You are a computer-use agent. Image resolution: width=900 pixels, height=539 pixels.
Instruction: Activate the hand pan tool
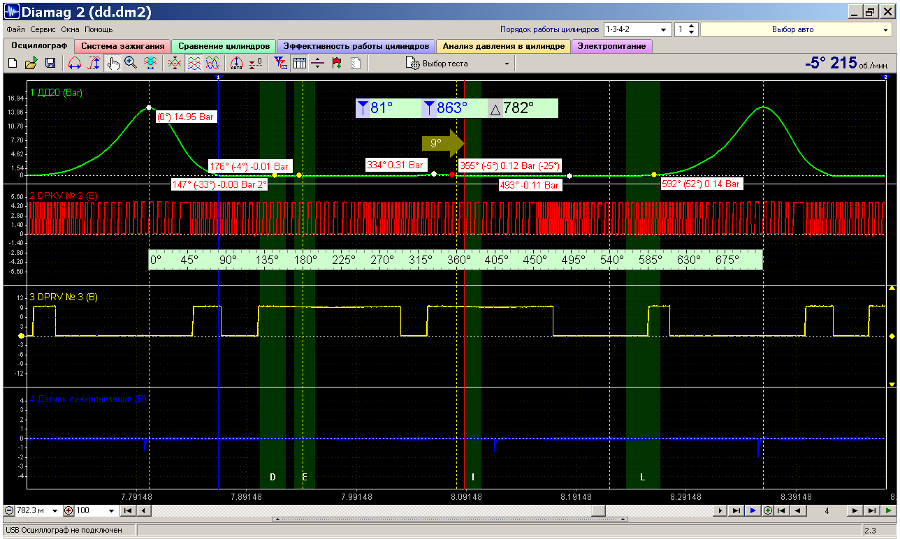112,64
